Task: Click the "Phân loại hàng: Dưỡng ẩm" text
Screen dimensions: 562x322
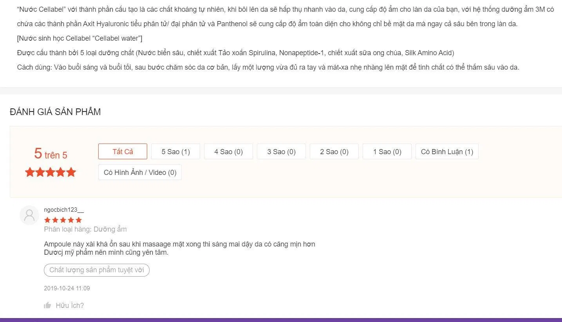Action: point(85,229)
